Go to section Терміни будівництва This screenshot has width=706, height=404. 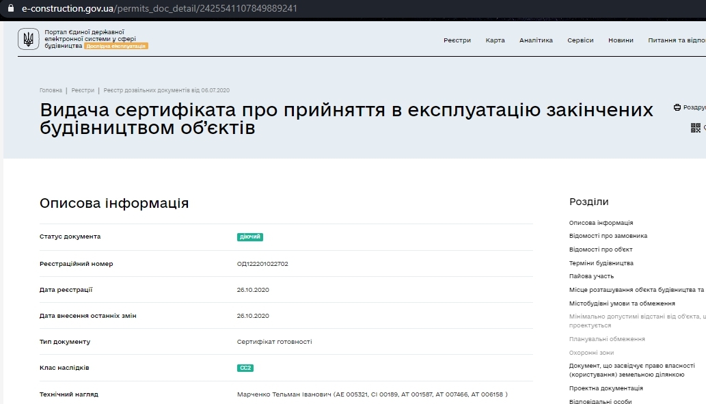tap(601, 262)
